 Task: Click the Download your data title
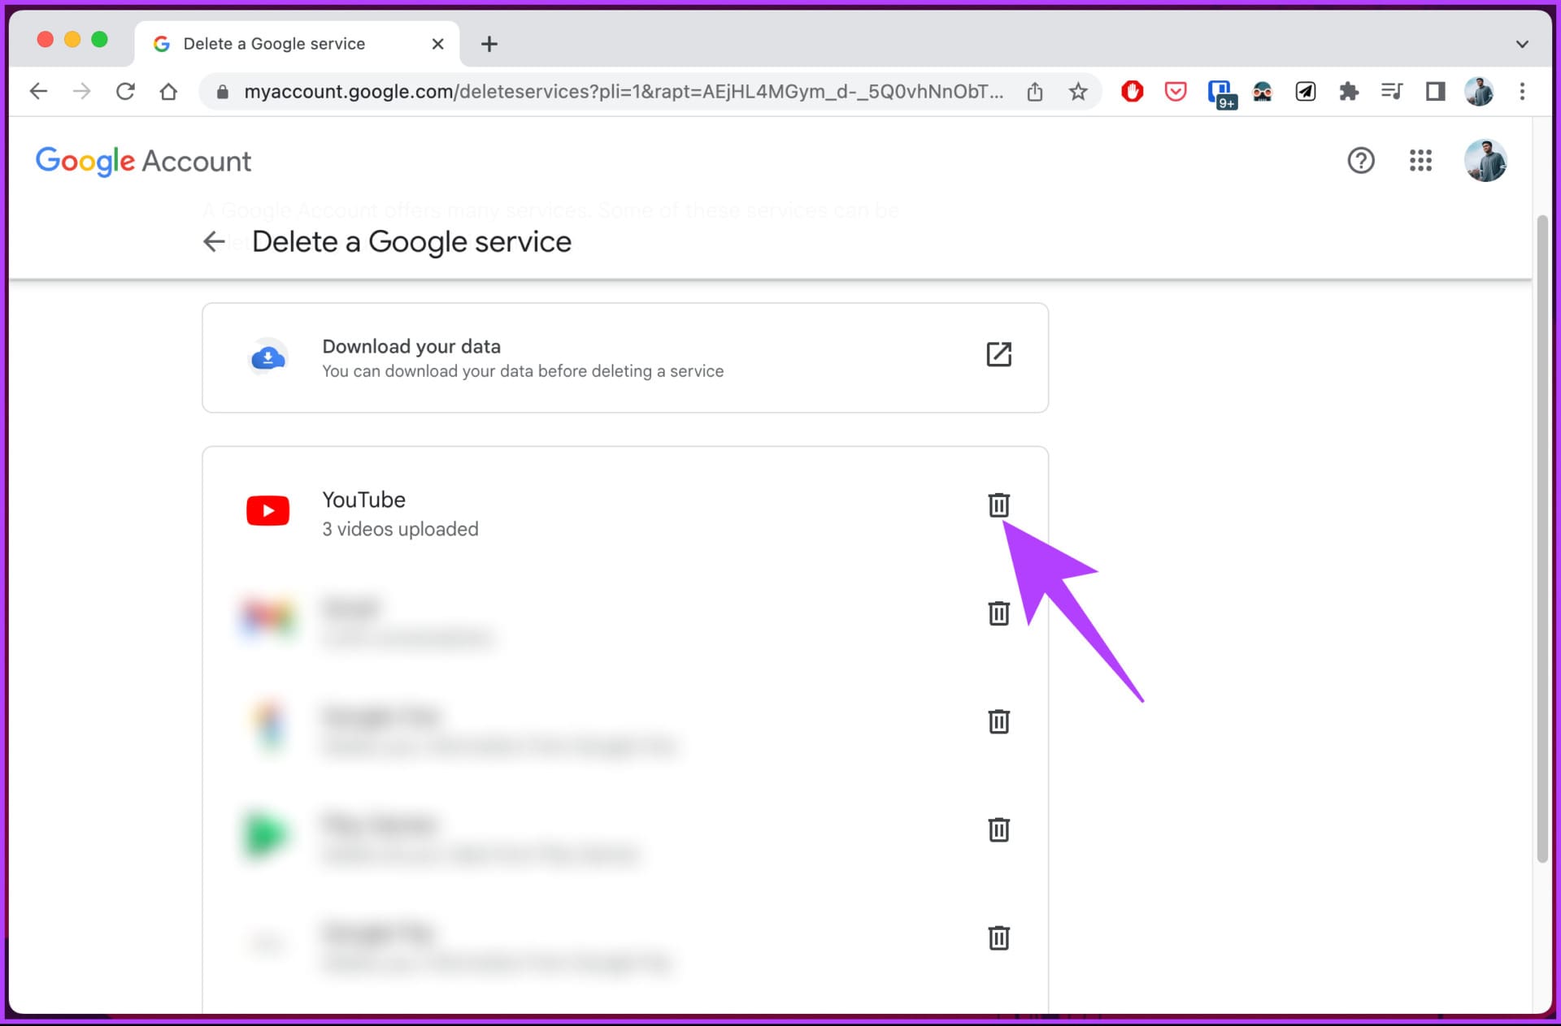[x=411, y=347]
